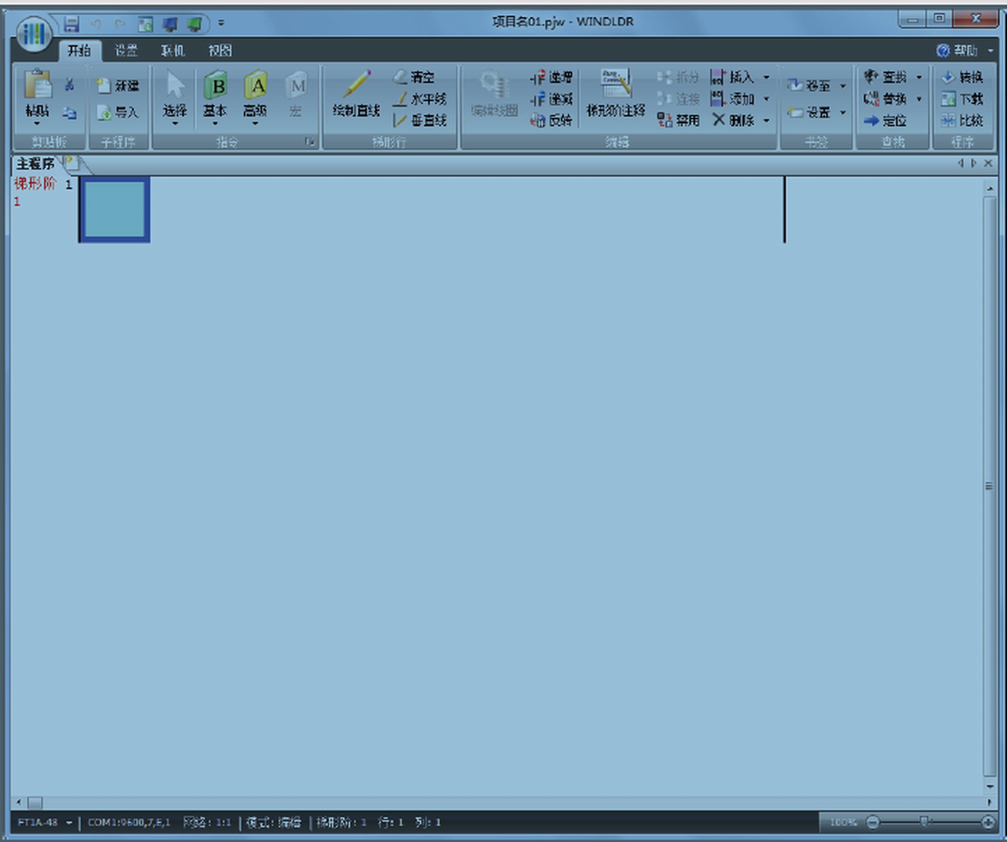Expand the 查找 dropdown arrow
Viewport: 1007px width, 842px height.
[x=919, y=77]
